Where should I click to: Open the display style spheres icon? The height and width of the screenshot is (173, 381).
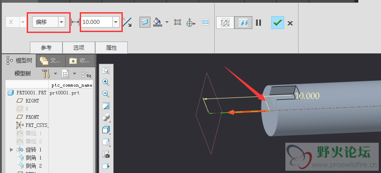click(106, 118)
